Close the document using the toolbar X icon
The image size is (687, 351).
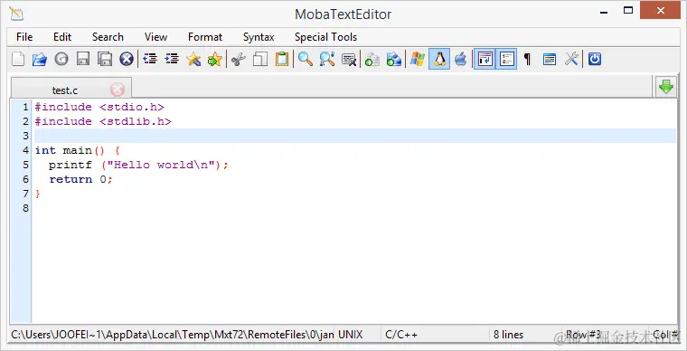tap(127, 59)
